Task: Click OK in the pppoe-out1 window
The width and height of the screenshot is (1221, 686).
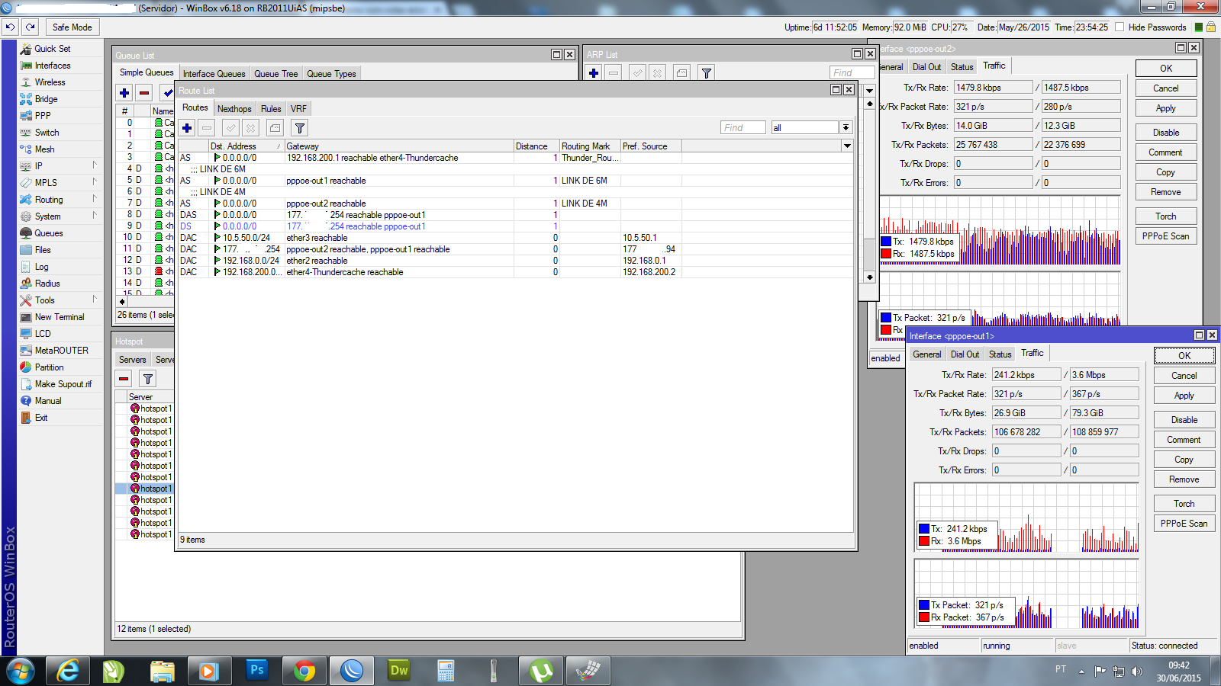Action: [1184, 356]
